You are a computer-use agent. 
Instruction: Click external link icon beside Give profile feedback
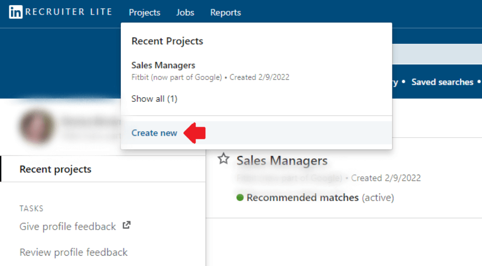[127, 225]
